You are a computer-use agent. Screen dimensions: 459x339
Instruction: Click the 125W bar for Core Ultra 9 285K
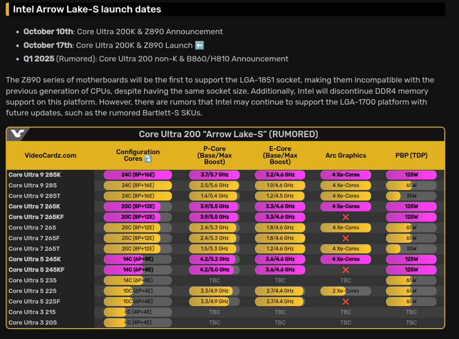411,175
